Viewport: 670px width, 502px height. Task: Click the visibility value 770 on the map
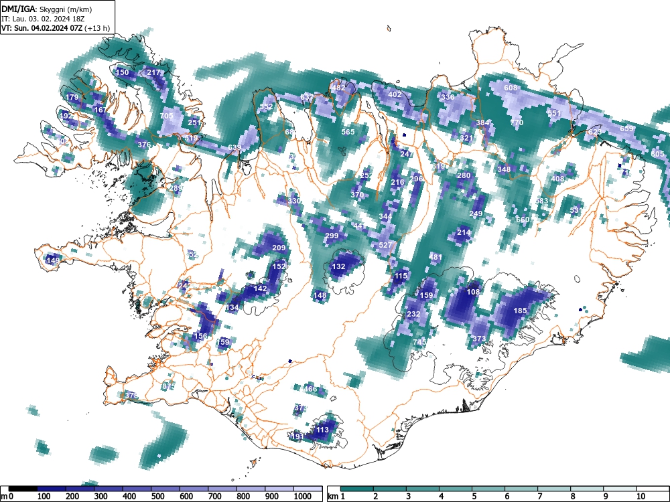click(x=517, y=122)
